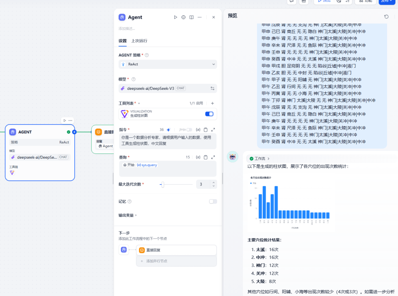Click the sparkle prompt generator icon beside 指令
Image resolution: width=398 pixels, height=296 pixels.
coord(168,130)
